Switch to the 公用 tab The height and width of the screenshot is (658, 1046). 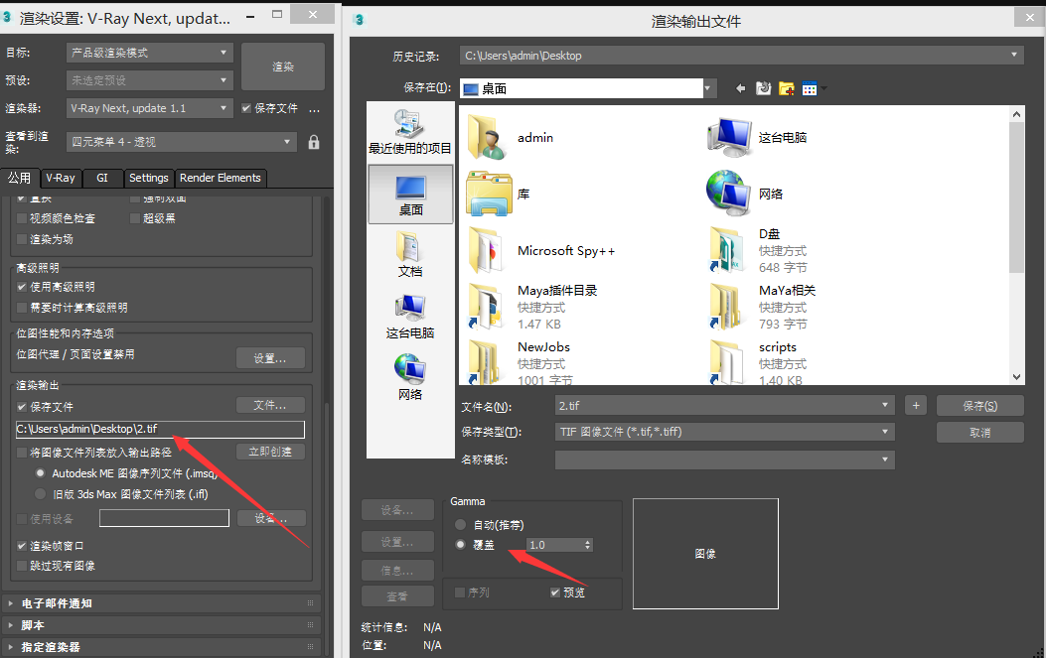click(x=19, y=178)
